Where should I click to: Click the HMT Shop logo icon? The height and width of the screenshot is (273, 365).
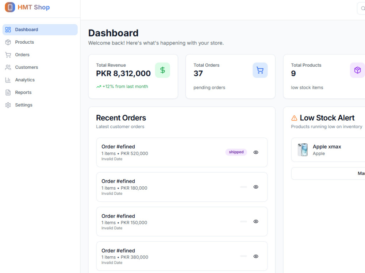(x=10, y=7)
